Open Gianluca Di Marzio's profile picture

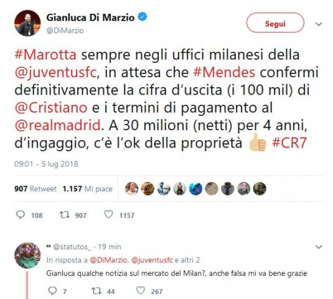[27, 23]
